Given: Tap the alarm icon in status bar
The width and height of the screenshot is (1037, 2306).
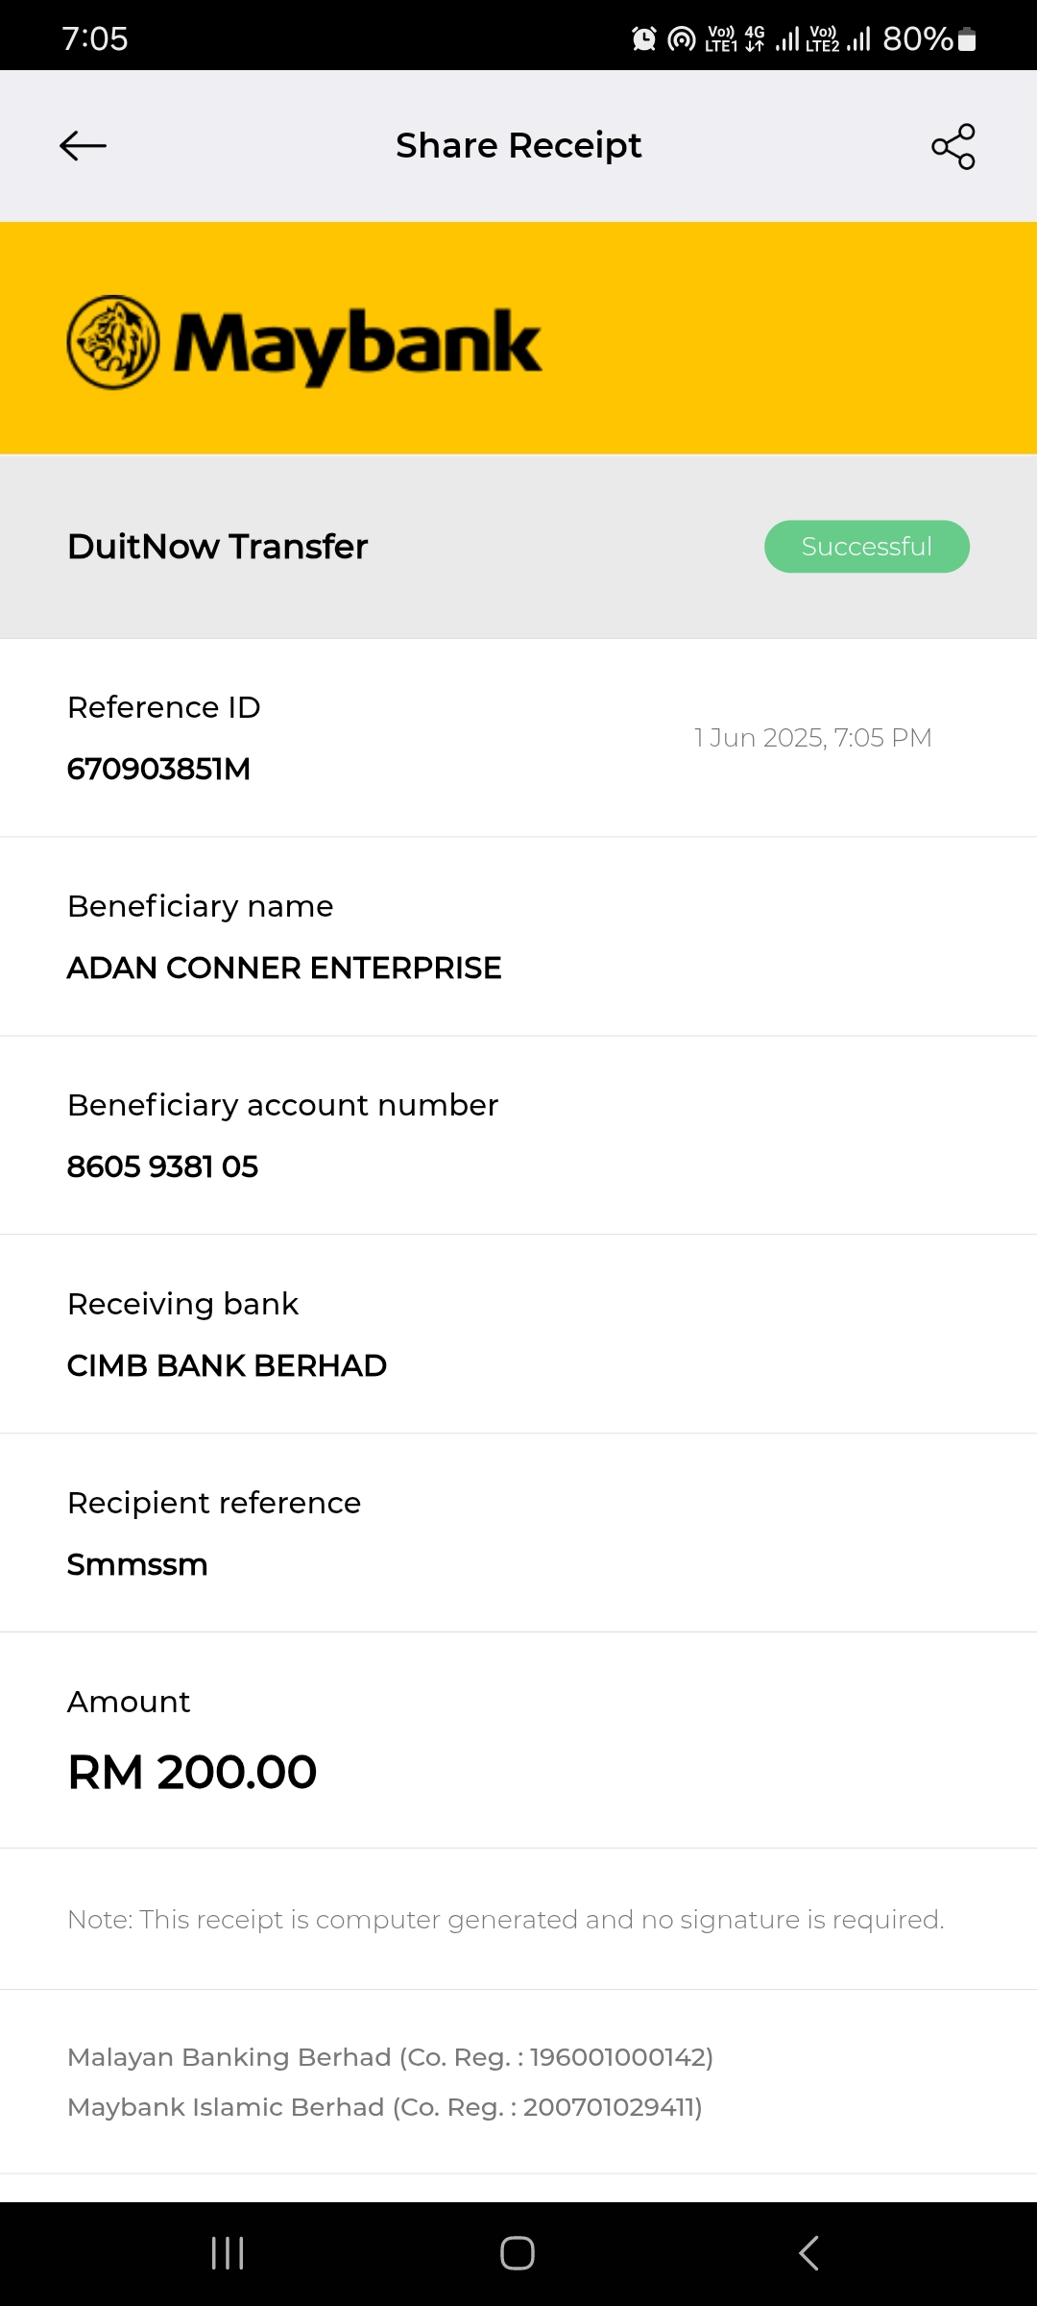Looking at the screenshot, I should (644, 39).
